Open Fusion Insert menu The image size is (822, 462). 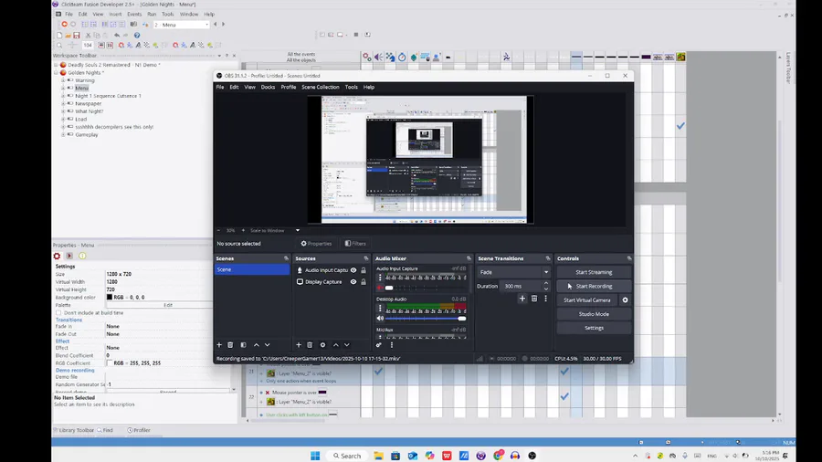(x=115, y=14)
